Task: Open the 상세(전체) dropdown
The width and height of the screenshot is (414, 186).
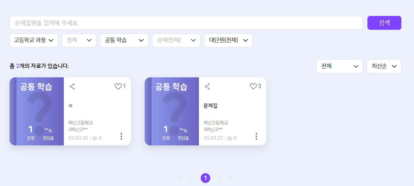Action: (176, 40)
